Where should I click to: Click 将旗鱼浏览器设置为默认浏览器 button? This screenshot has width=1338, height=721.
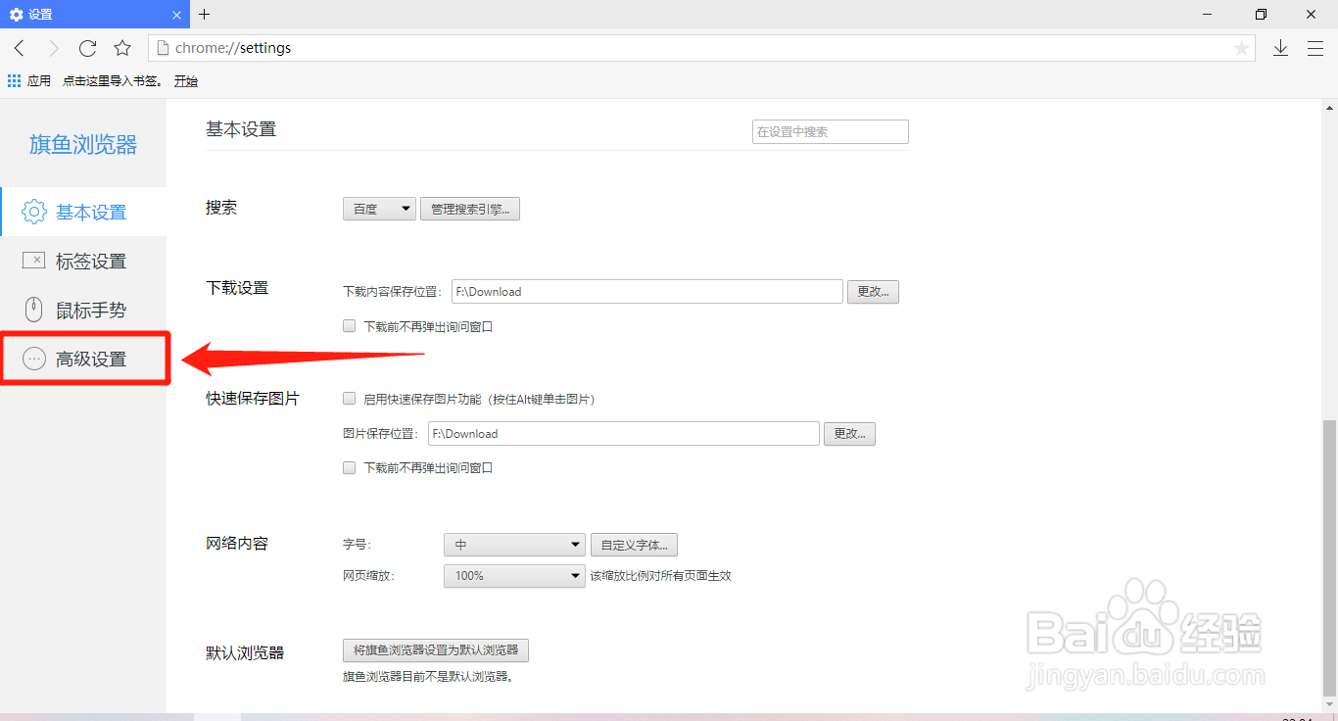pyautogui.click(x=436, y=649)
